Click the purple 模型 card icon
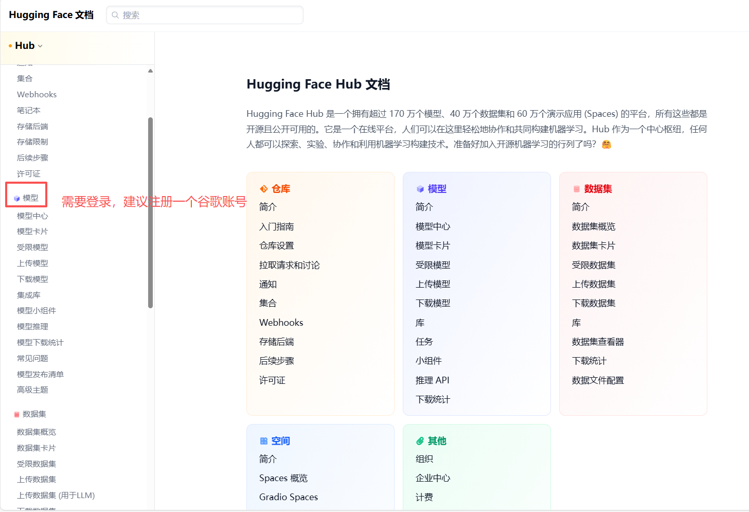This screenshot has height=512, width=749. (x=420, y=189)
